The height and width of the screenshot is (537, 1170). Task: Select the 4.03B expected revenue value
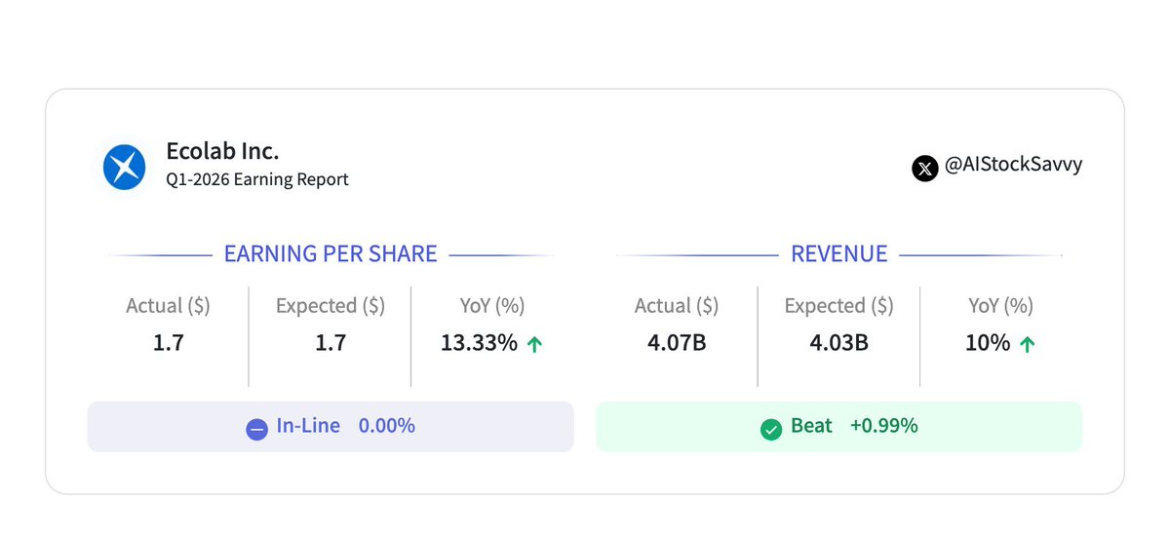(x=838, y=343)
